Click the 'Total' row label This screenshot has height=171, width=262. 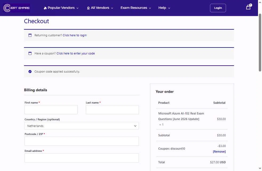(162, 162)
